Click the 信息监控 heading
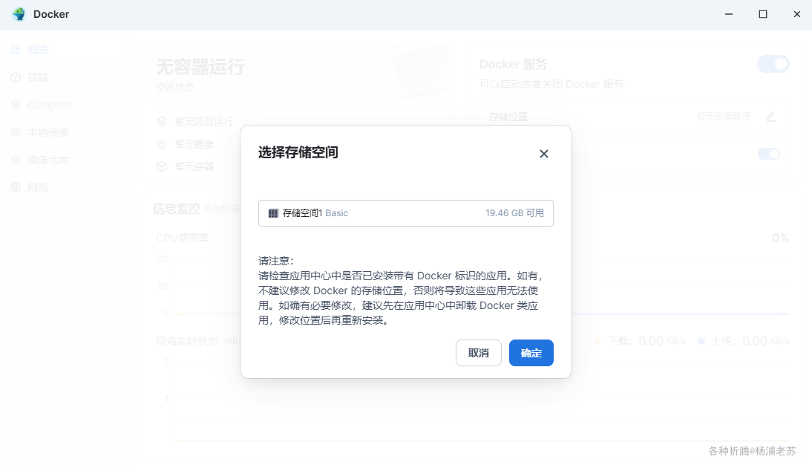Viewport: 812px width, 471px height. pos(176,209)
